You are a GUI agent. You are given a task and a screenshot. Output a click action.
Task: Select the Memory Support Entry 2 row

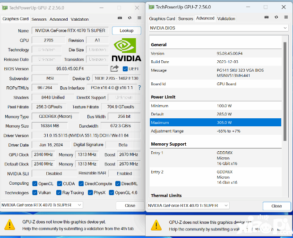pyautogui.click(x=215, y=177)
